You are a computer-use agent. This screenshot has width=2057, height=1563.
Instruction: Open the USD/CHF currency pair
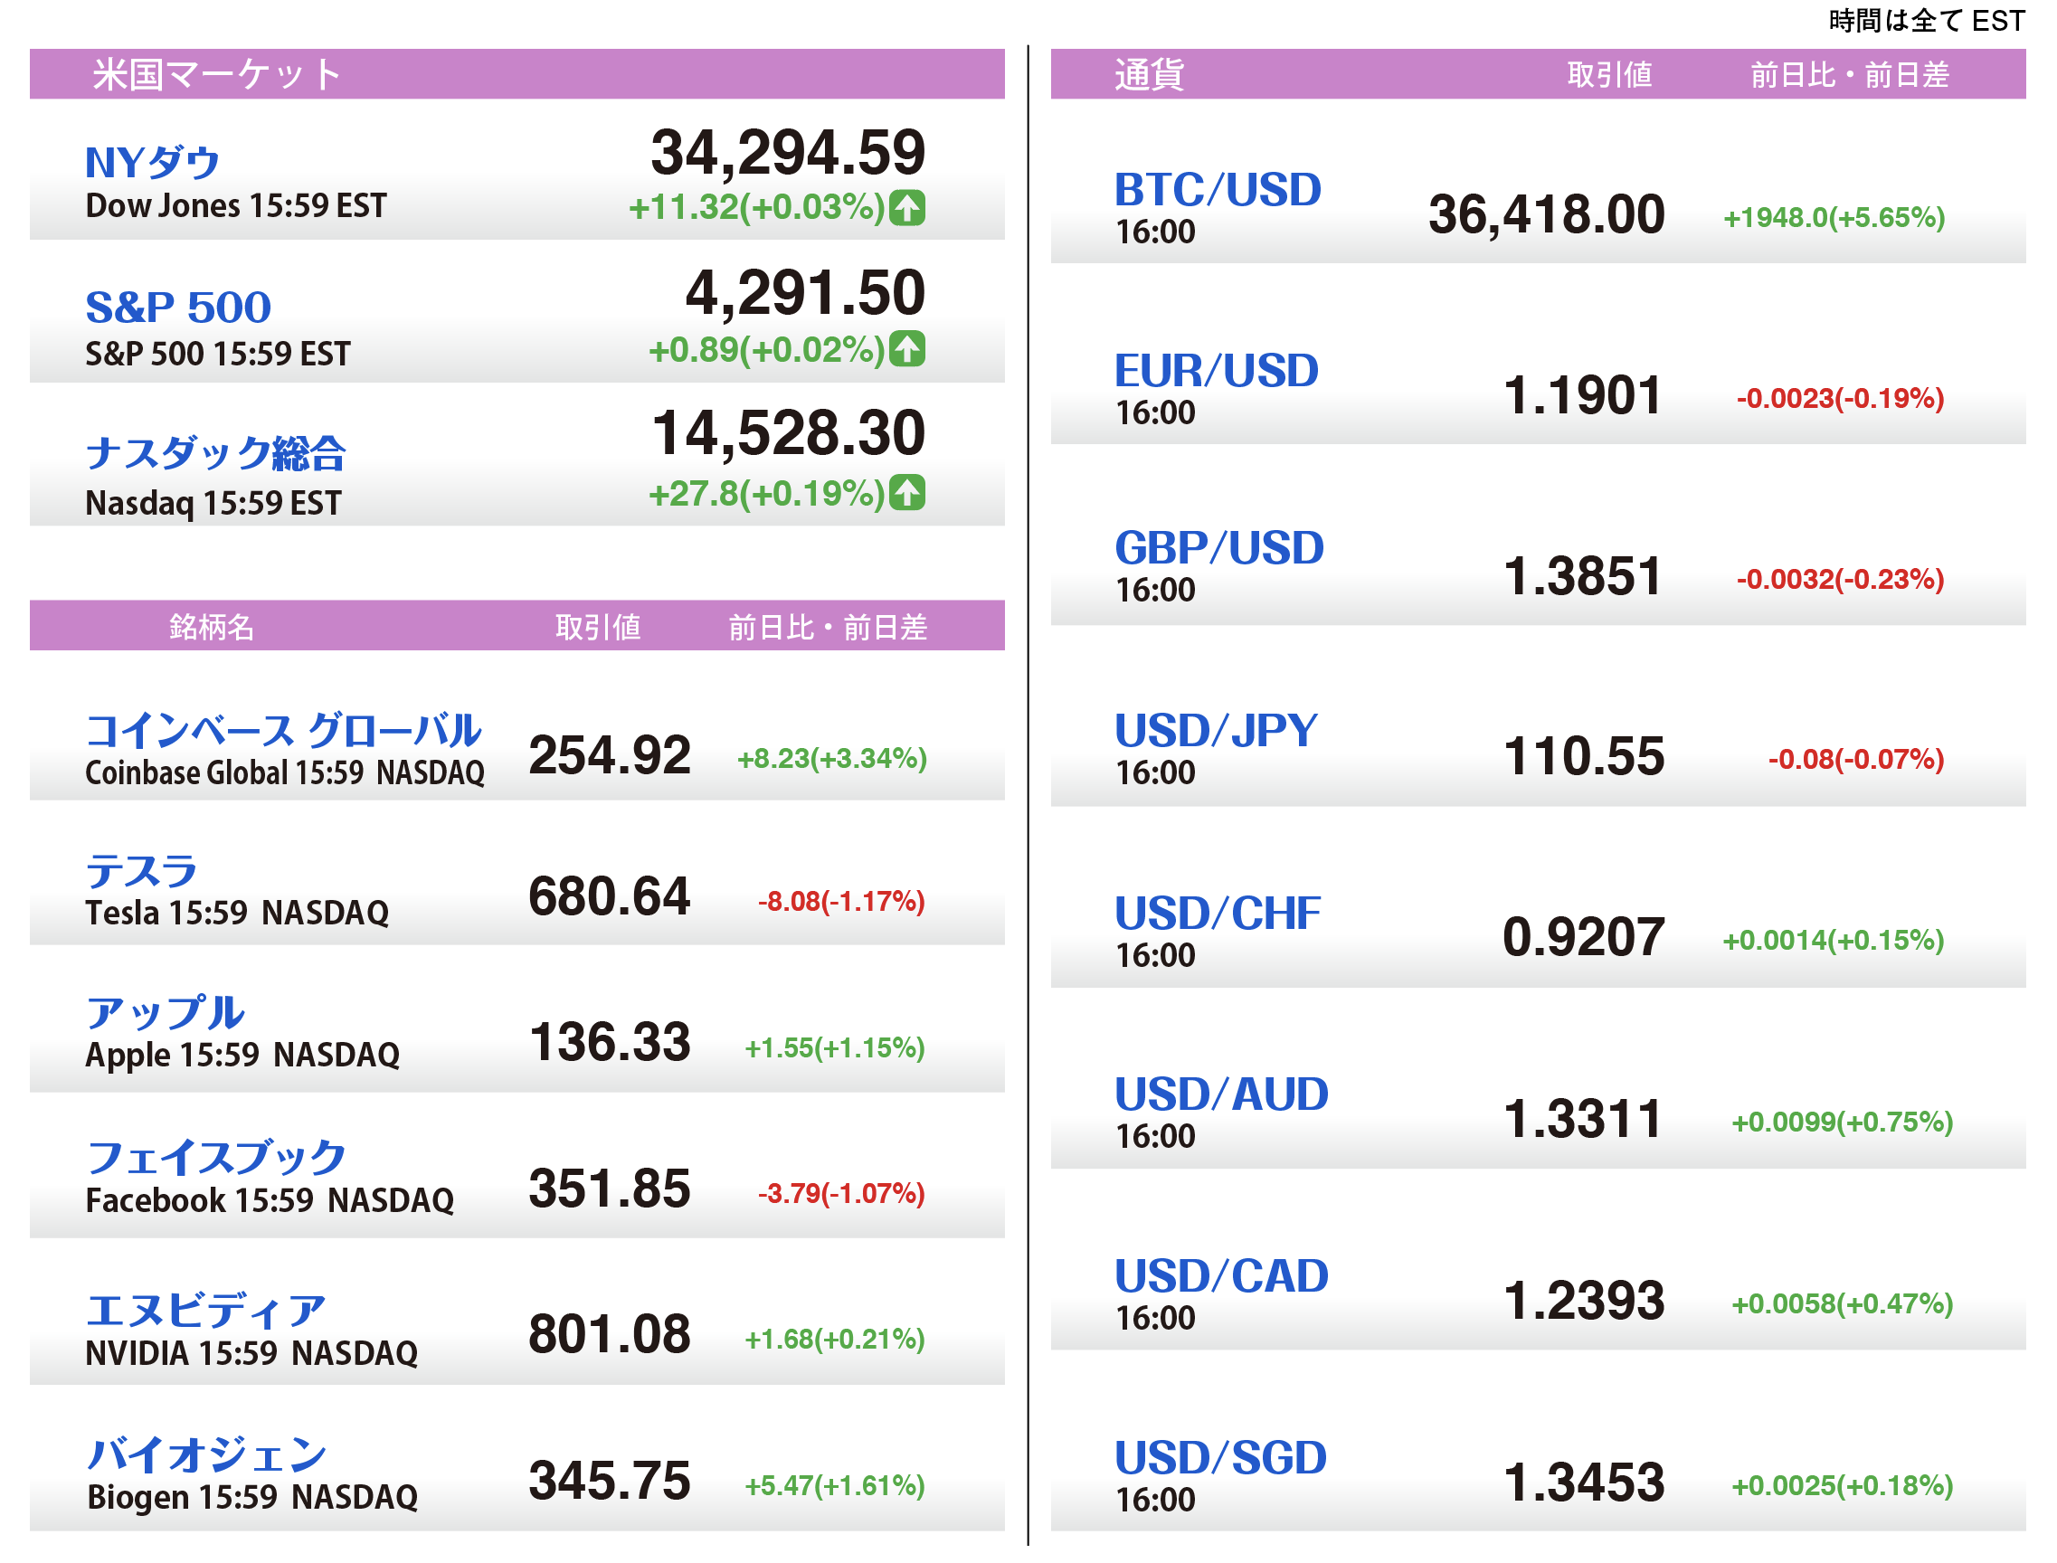pos(1217,914)
